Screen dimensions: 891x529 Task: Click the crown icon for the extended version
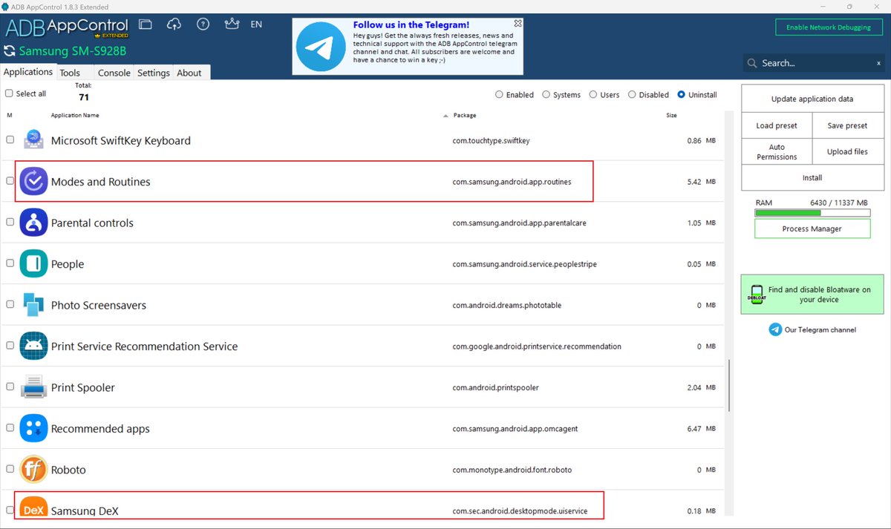pyautogui.click(x=231, y=24)
